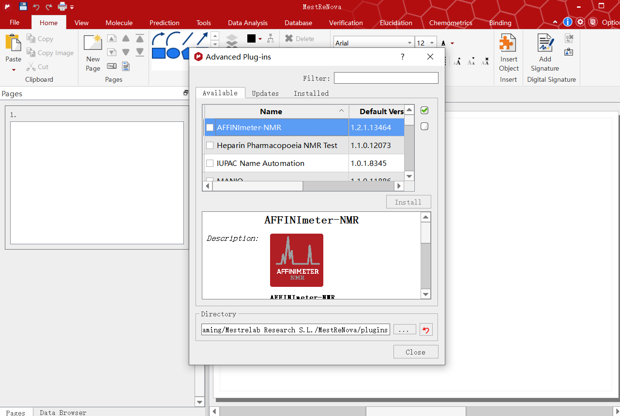This screenshot has width=620, height=416.
Task: Click the Save floppy-disk icon
Action: click(x=23, y=7)
